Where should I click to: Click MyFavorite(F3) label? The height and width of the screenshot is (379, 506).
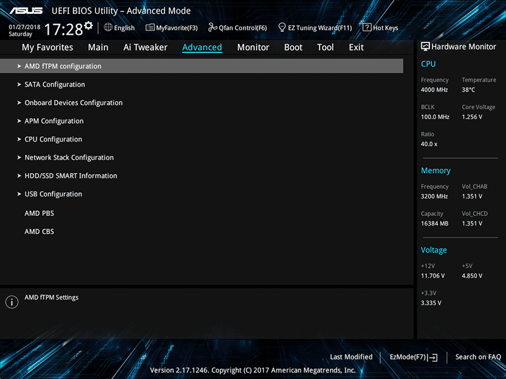(177, 28)
